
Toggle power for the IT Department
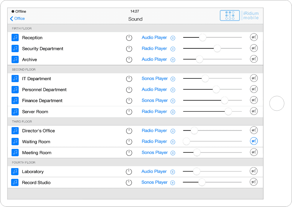coord(129,79)
